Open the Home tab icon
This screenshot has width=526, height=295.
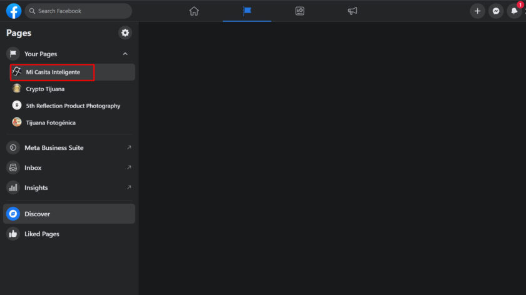point(194,11)
